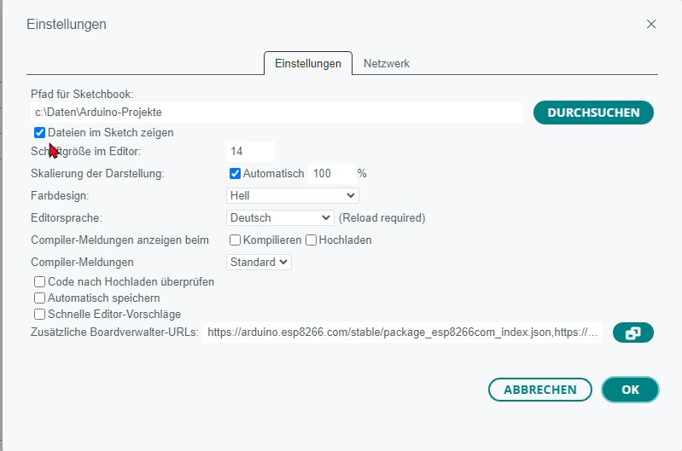Open Compiler-Meldungen dropdown showing Standard
Viewport: 682px width, 451px height.
259,263
